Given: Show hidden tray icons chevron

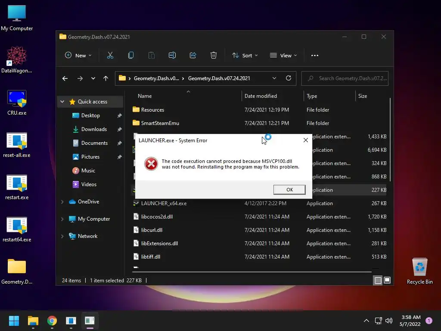Looking at the screenshot, I should [x=366, y=321].
